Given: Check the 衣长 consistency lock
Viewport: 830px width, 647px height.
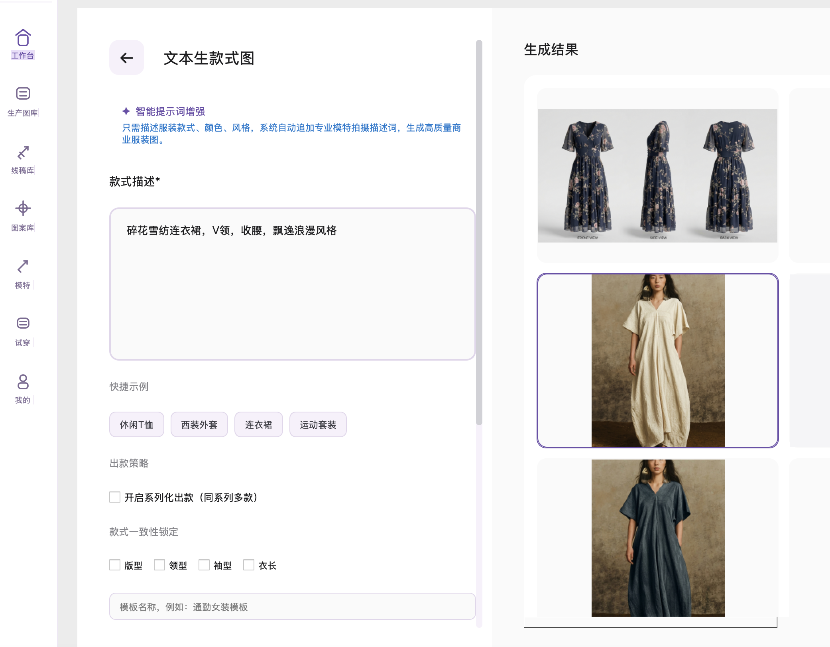Looking at the screenshot, I should (x=249, y=565).
